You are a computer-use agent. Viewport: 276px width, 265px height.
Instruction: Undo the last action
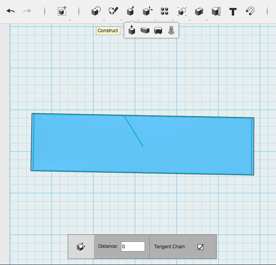click(11, 11)
